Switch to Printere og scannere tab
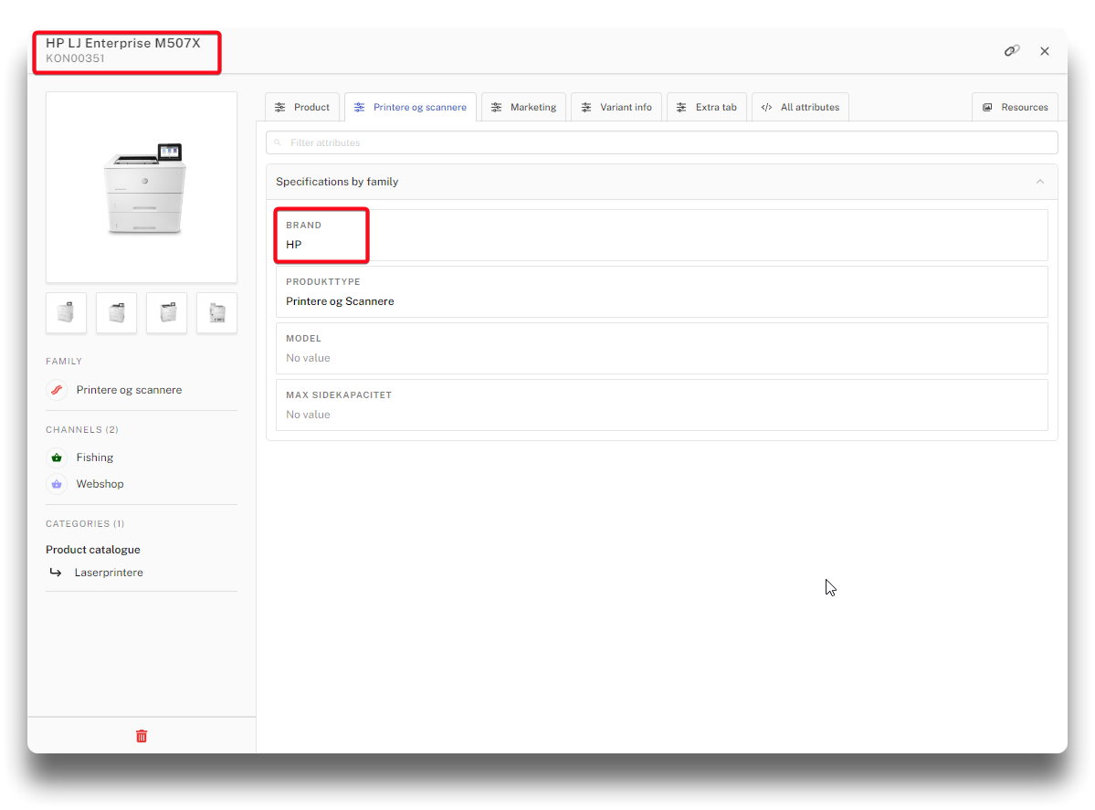This screenshot has height=810, width=1095. 411,107
